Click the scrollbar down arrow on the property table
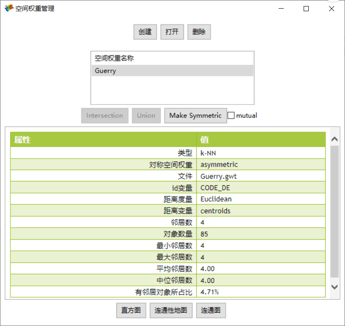The width and height of the screenshot is (345, 326). point(334,286)
